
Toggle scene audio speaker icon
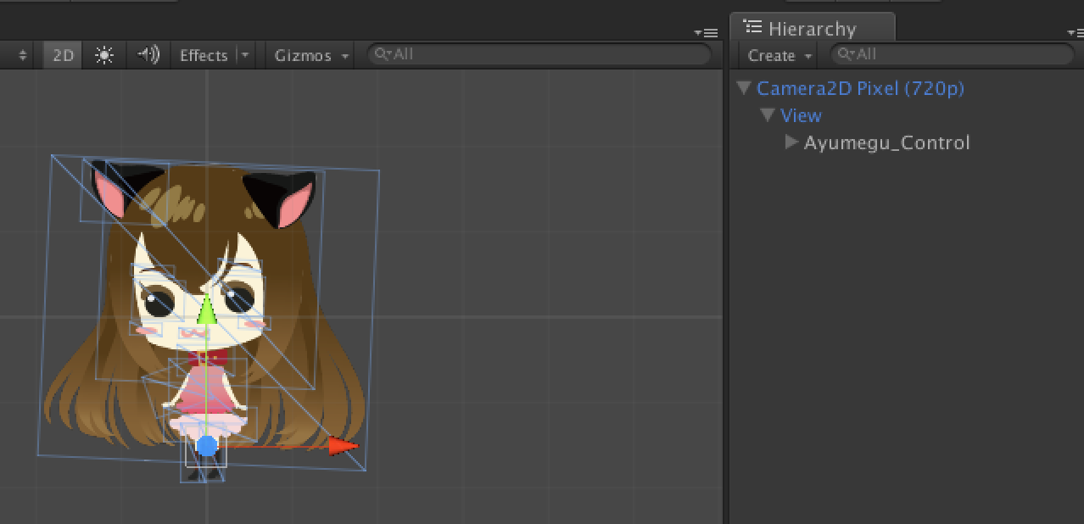(148, 55)
